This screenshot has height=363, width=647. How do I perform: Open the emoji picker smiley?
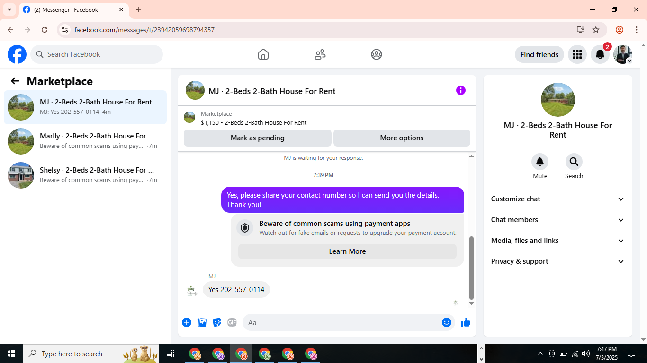click(x=446, y=322)
